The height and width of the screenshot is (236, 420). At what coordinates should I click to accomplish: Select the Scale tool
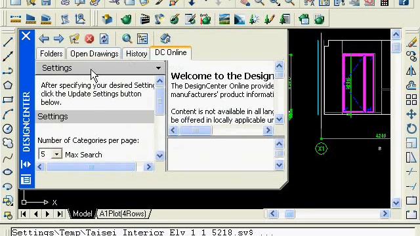[411, 143]
